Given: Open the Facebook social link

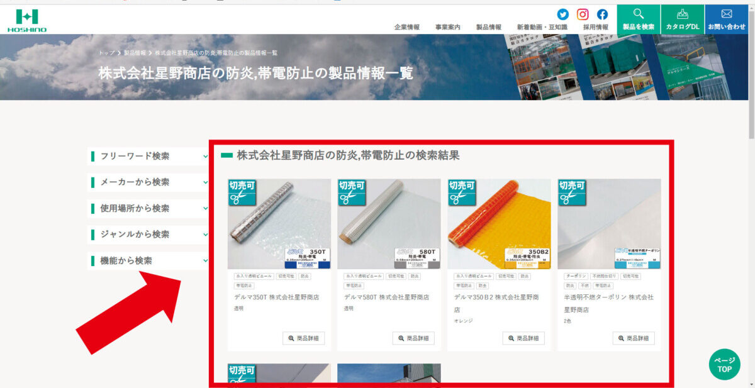Looking at the screenshot, I should coord(602,14).
